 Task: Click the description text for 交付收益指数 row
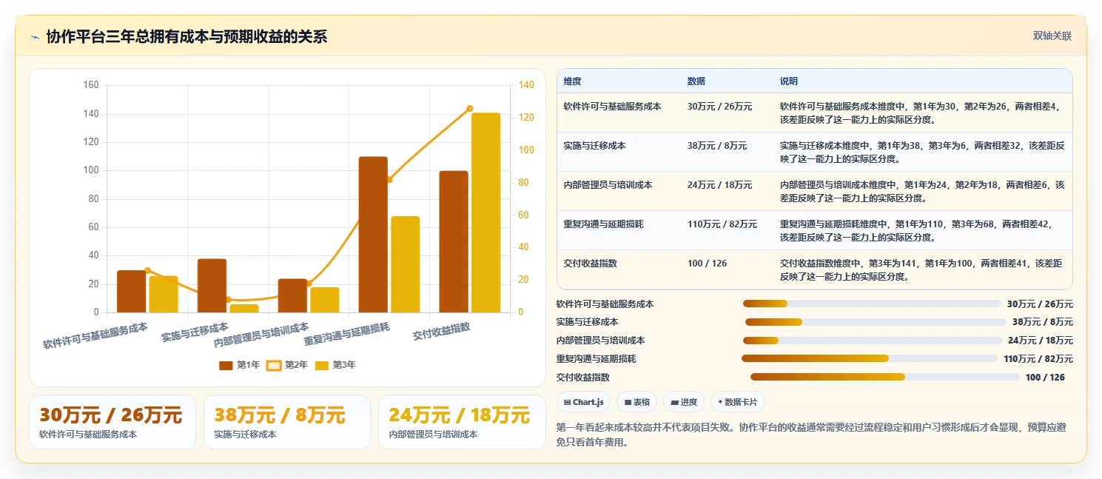click(921, 269)
